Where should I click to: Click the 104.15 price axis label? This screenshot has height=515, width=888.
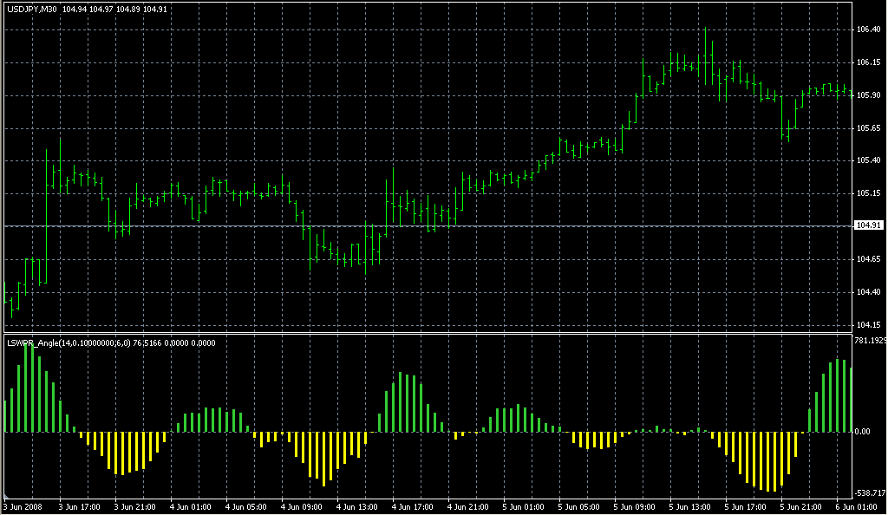click(x=868, y=325)
